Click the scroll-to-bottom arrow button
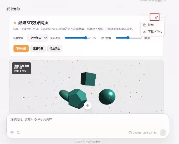The height and width of the screenshot is (144, 179). [x=87, y=105]
